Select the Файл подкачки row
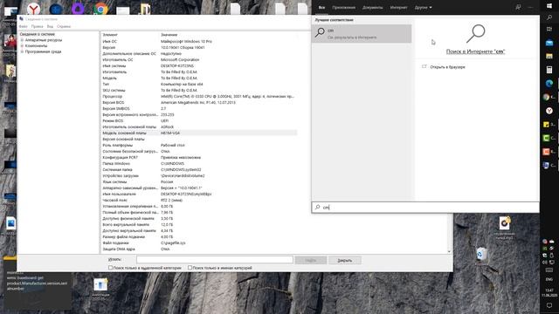The height and width of the screenshot is (314, 559). [199, 242]
